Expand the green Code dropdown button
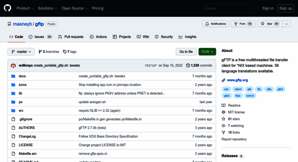The image size is (298, 162). point(207,52)
